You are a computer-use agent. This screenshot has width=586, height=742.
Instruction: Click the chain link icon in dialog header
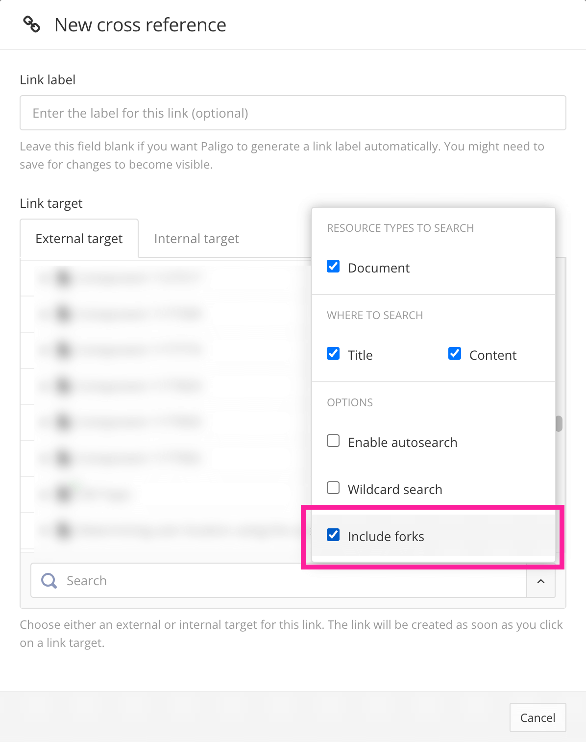click(31, 24)
